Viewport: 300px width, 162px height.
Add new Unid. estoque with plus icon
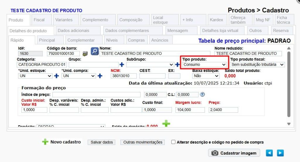pos(57,76)
